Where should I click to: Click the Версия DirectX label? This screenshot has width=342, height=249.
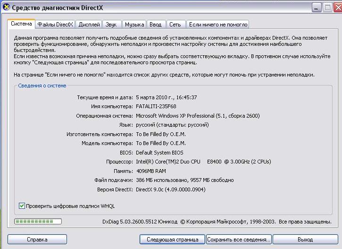coord(115,189)
